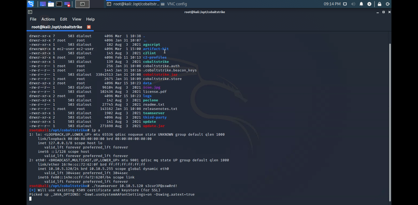Viewport: 418px width, 205px height.
Task: Click the 09:14 PM clock
Action: 332,4
